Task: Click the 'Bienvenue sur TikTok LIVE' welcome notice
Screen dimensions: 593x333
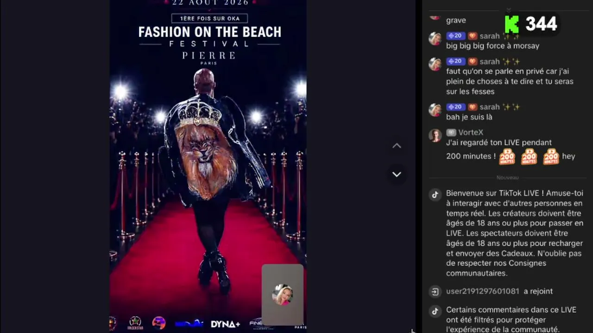Action: pos(515,233)
